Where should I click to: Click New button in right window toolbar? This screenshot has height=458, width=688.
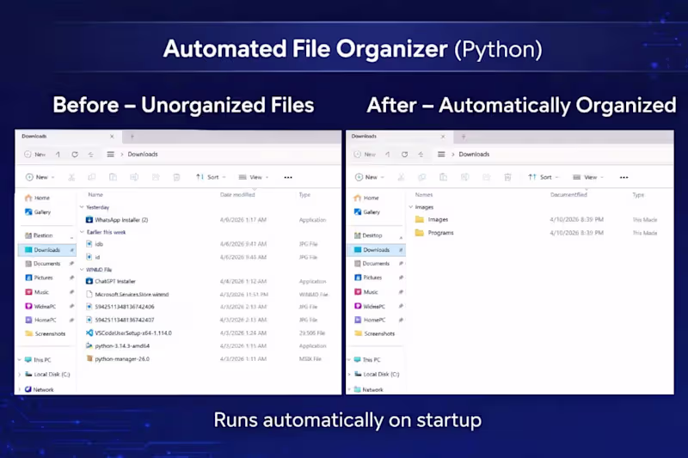tap(370, 177)
